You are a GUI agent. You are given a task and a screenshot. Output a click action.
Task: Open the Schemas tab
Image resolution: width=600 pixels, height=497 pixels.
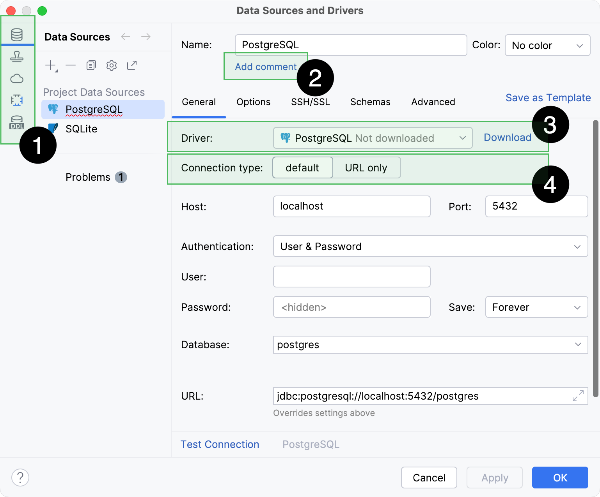point(370,102)
